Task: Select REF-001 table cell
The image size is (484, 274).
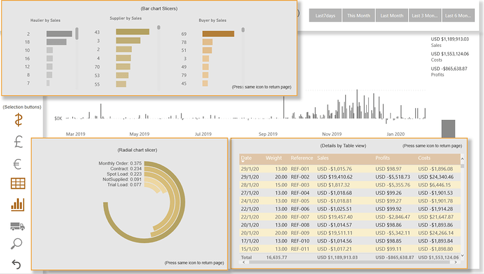Action: [x=300, y=169]
